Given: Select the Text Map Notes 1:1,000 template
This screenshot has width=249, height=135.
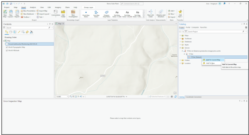Looking at the screenshot, I should point(117,14).
